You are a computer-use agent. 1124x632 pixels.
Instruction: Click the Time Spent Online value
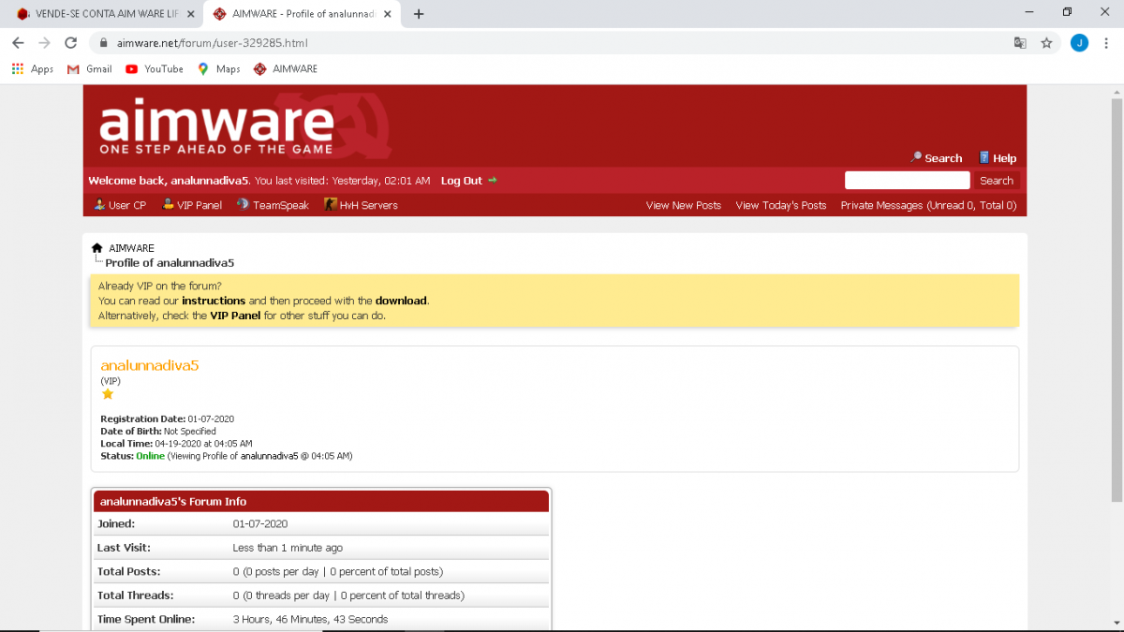tap(310, 619)
